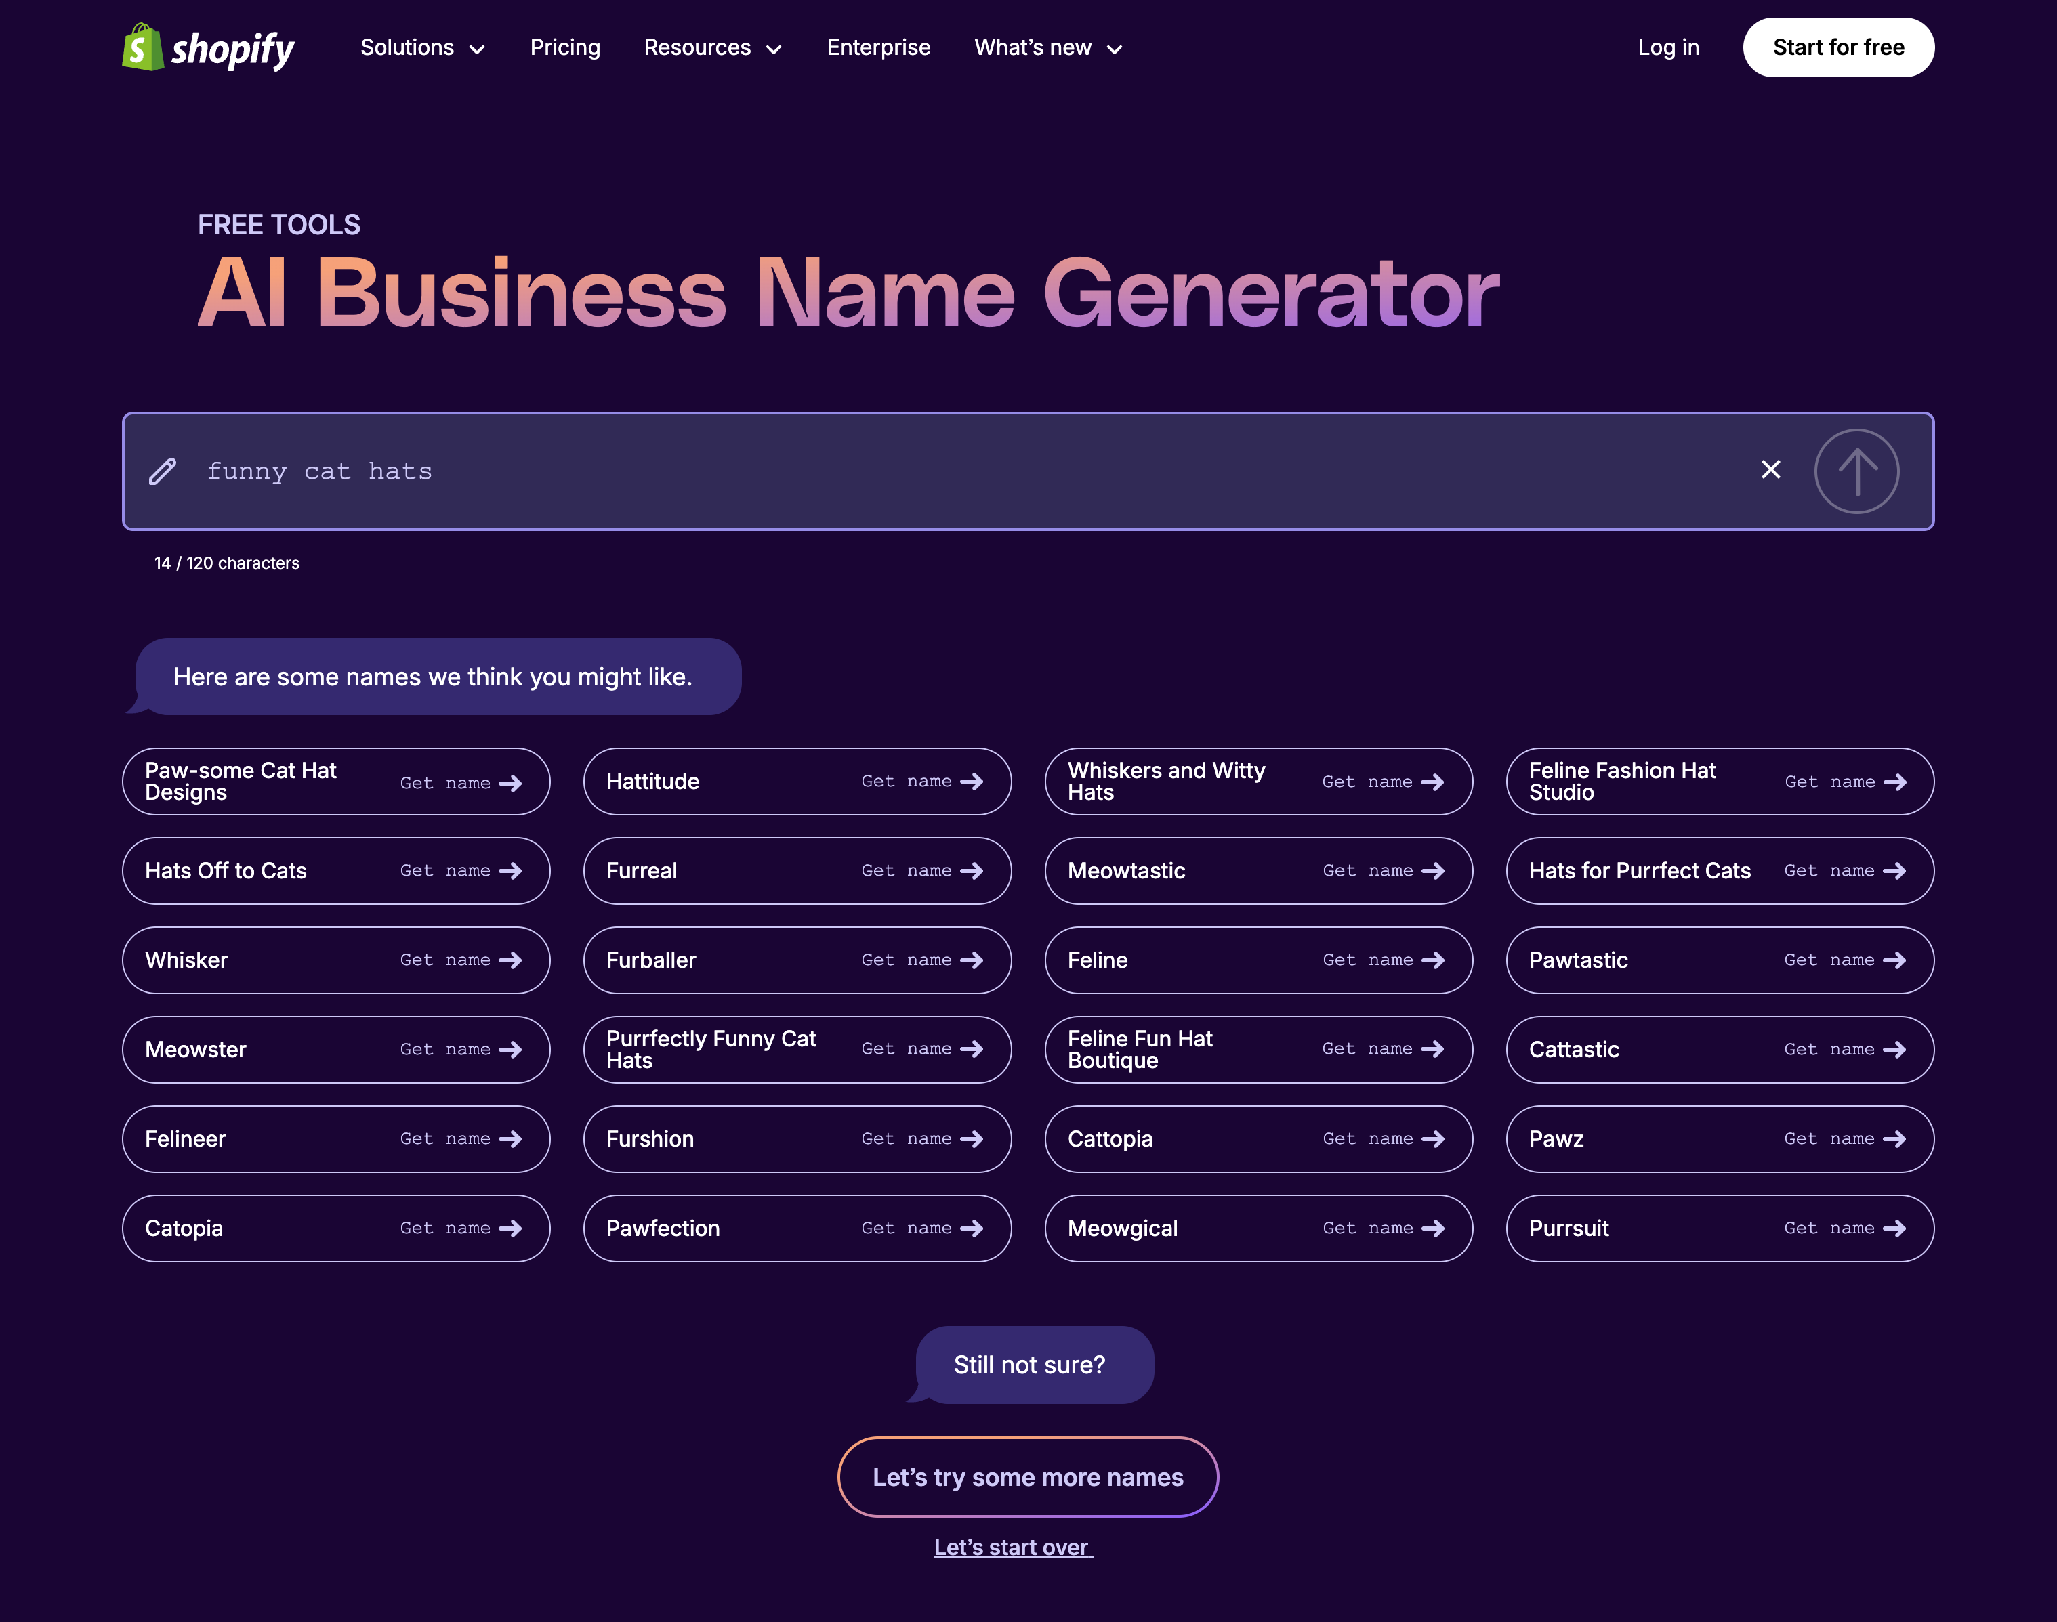Click Let's try some more names
2057x1622 pixels.
[x=1028, y=1476]
